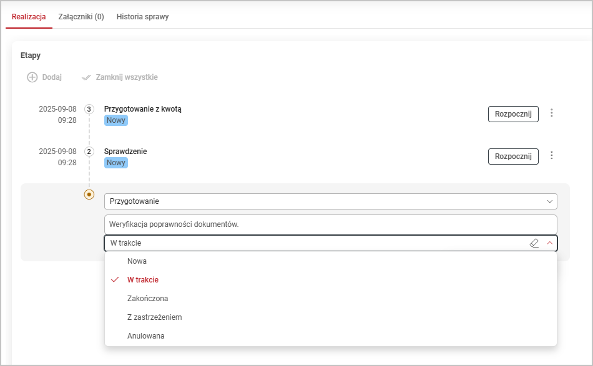Screen dimensions: 593x366
Task: Clear status field with eraser icon
Action: point(534,243)
